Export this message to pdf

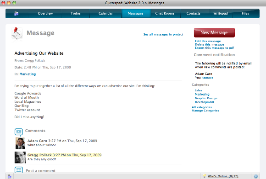215,48
